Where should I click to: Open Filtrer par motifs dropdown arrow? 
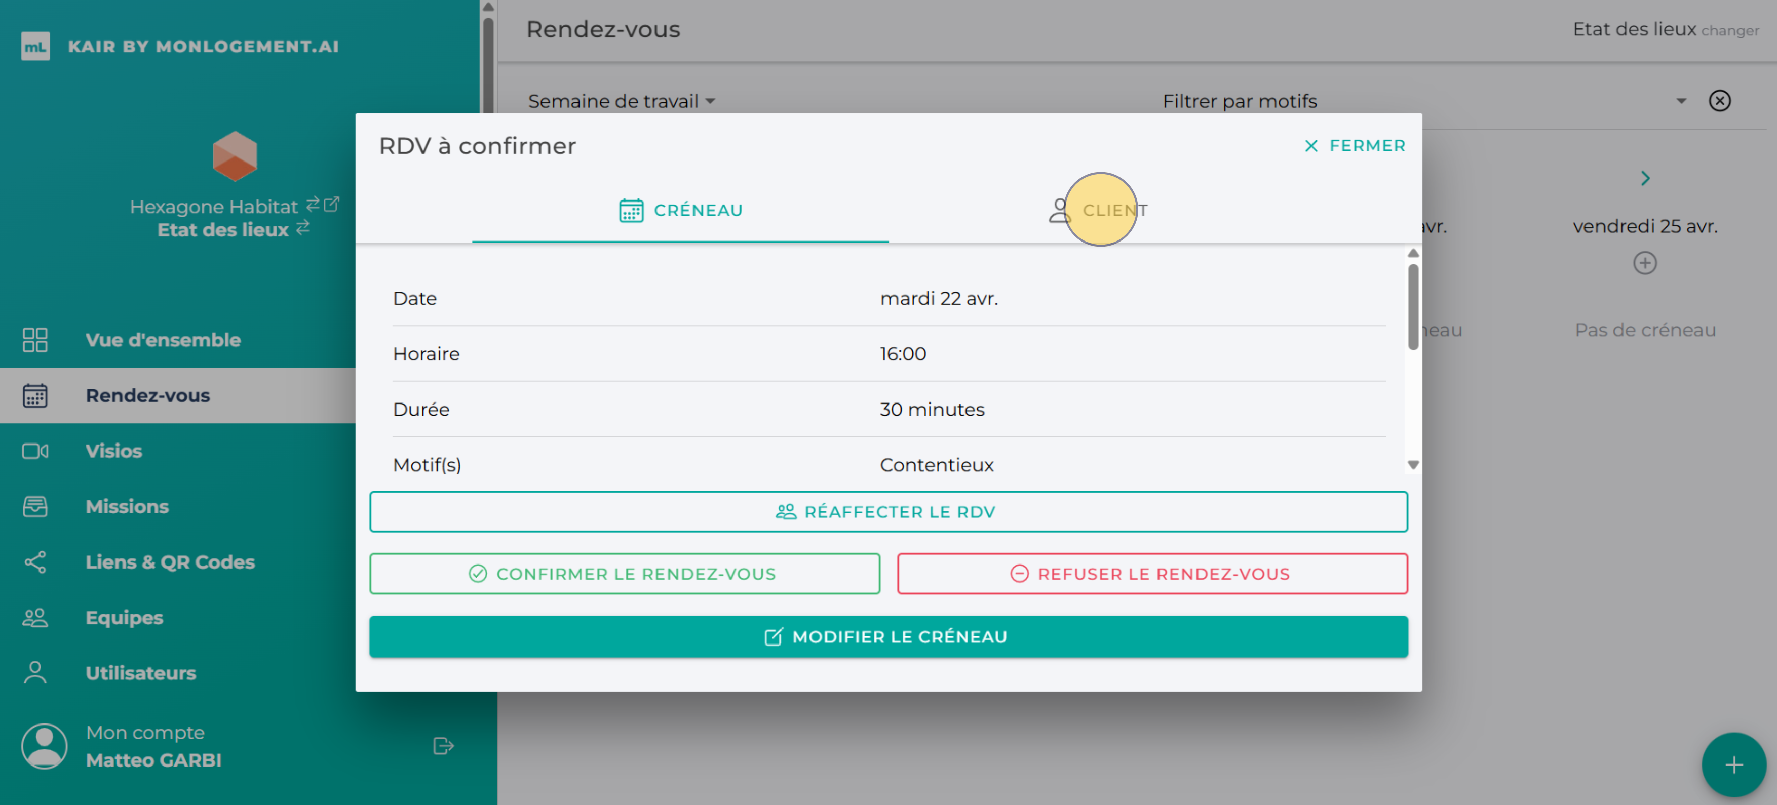(x=1680, y=101)
